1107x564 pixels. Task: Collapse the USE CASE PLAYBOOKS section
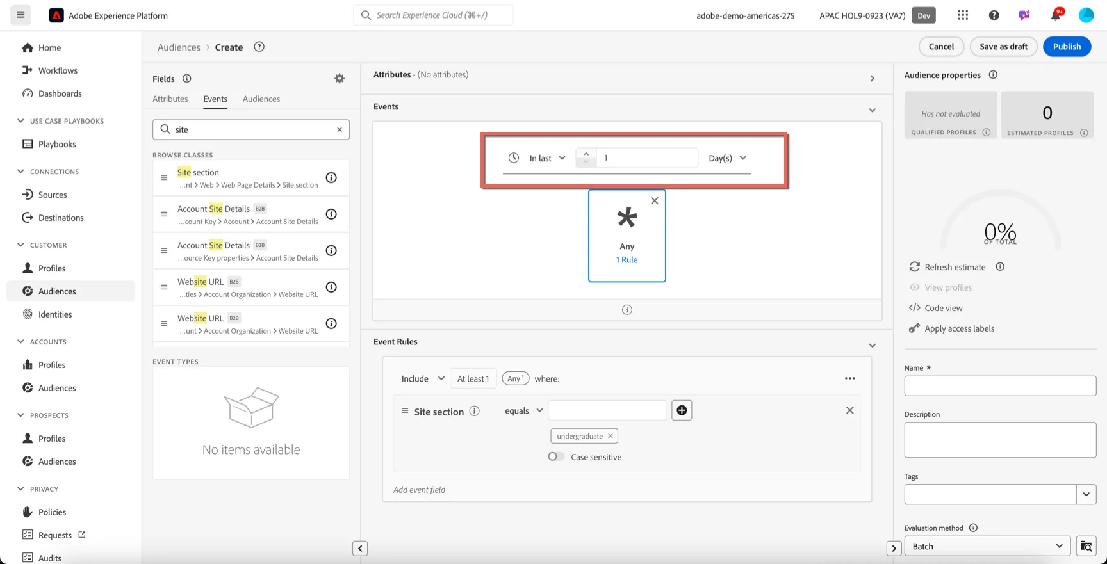pos(20,121)
